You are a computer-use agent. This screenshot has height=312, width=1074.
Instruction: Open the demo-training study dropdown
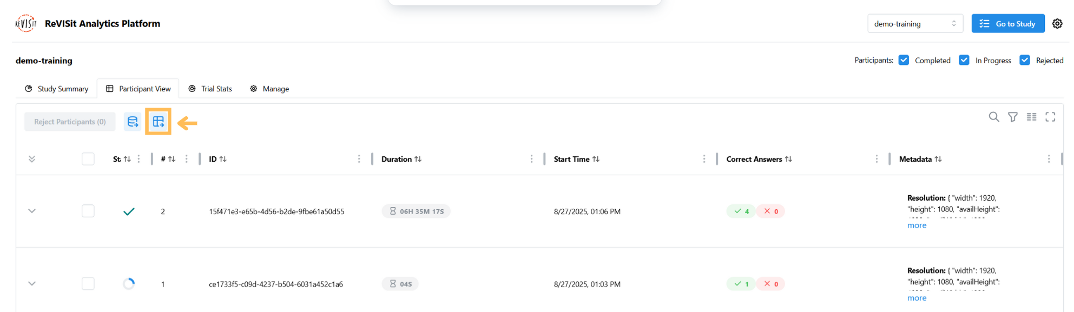click(x=915, y=24)
